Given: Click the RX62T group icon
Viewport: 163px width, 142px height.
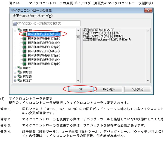Looking at the screenshot, I should coord(20,80).
